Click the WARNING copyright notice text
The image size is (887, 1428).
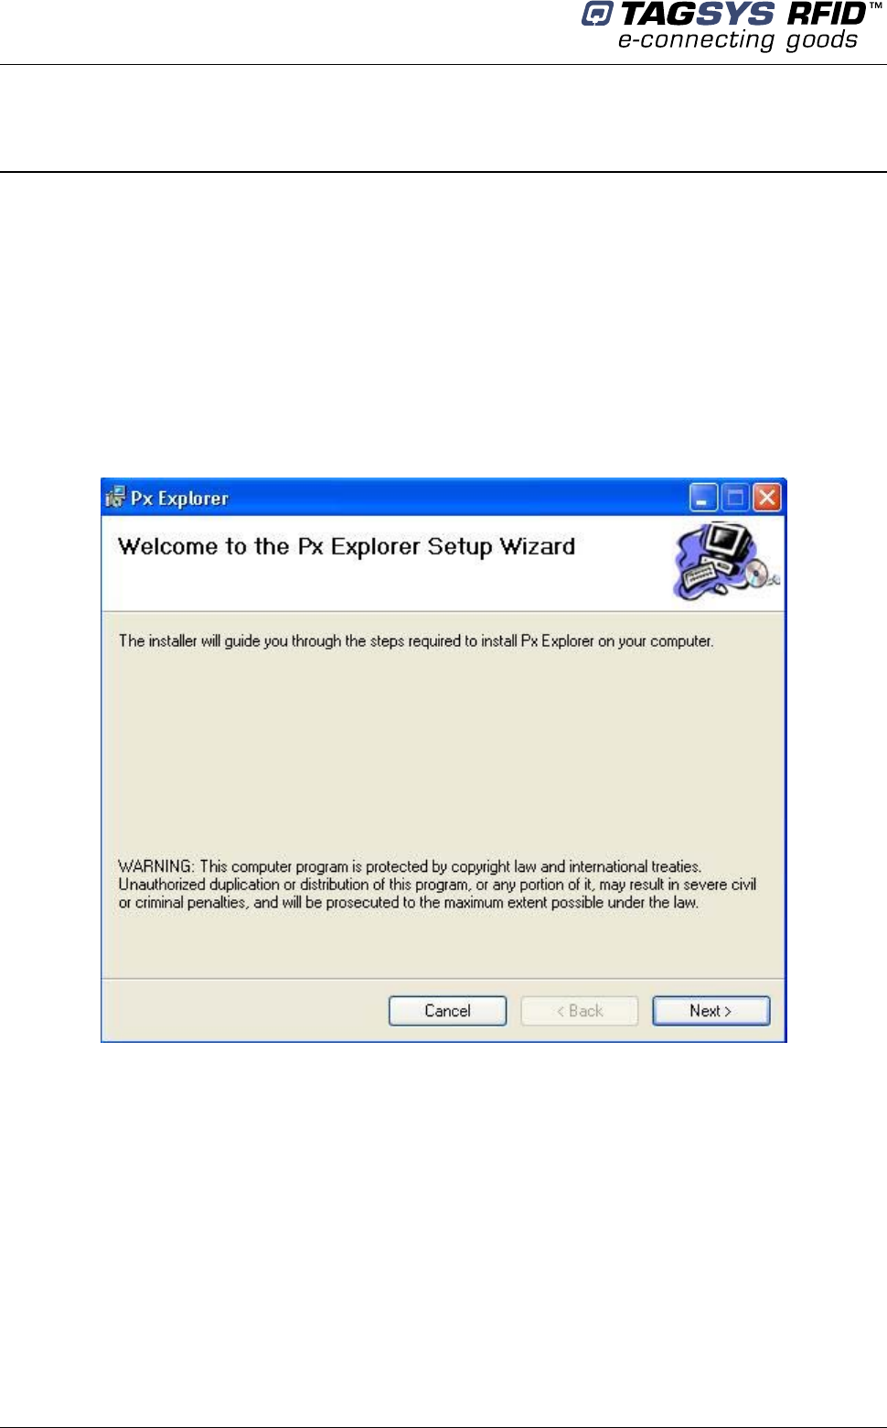click(x=437, y=885)
